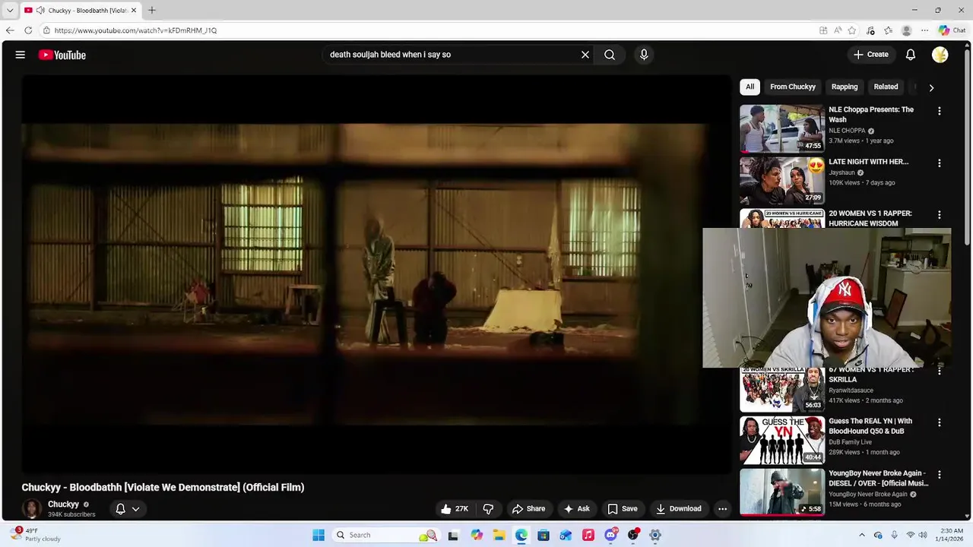Open the Copilot taskbar icon
This screenshot has width=973, height=547.
pos(477,535)
